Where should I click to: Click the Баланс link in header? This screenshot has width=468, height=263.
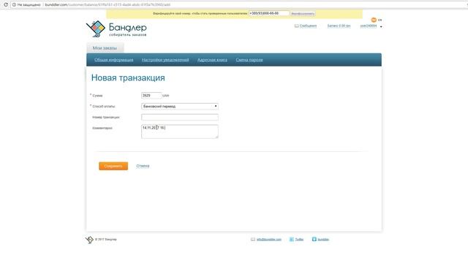point(339,26)
